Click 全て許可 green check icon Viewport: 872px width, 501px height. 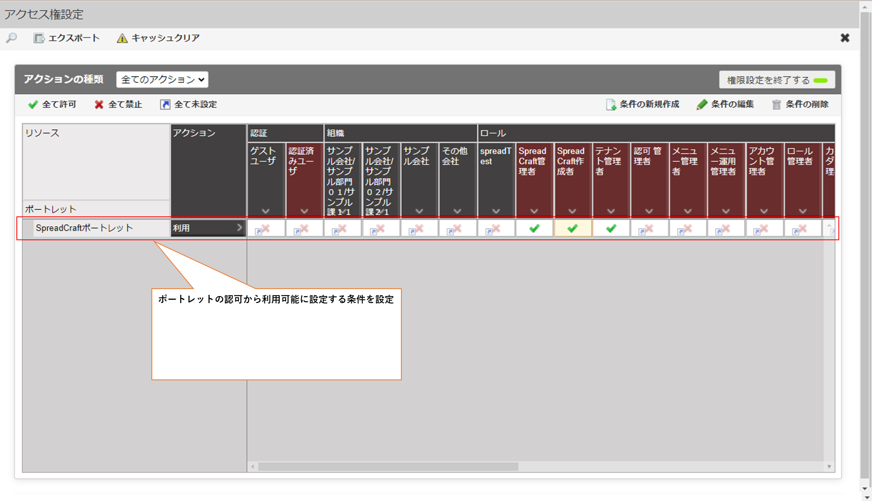pyautogui.click(x=33, y=105)
